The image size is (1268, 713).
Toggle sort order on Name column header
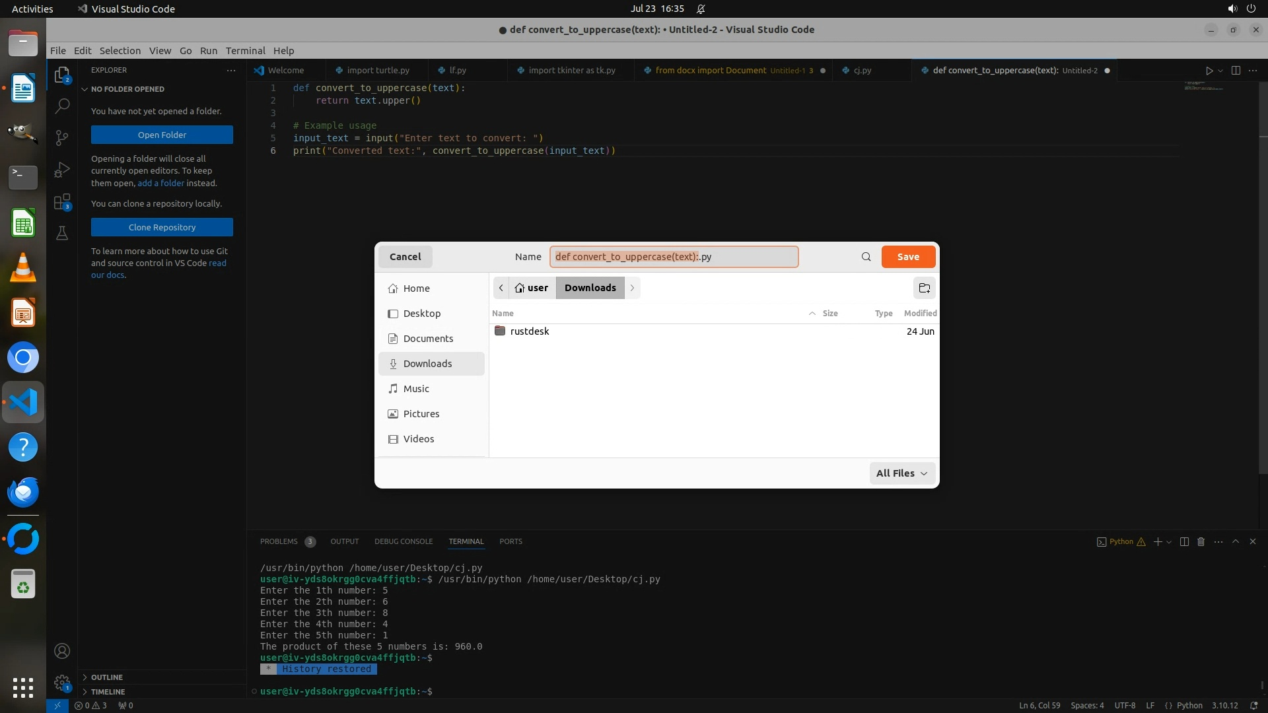click(503, 314)
